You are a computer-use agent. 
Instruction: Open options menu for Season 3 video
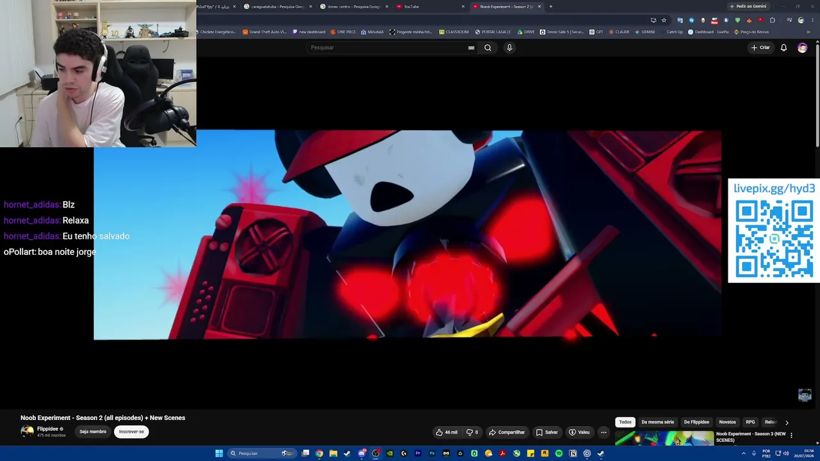(791, 435)
